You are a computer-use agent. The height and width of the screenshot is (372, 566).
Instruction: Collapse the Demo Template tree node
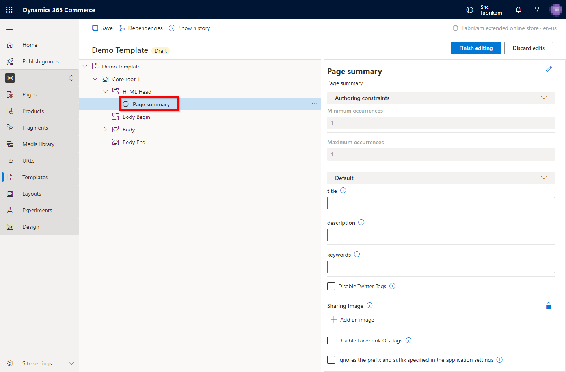click(85, 67)
